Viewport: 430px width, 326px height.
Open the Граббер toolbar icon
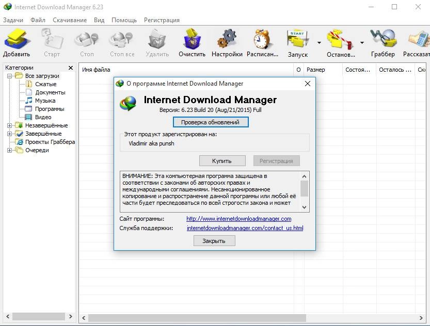click(x=383, y=39)
